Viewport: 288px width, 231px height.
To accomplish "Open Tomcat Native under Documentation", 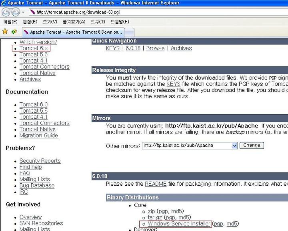I will [38, 129].
